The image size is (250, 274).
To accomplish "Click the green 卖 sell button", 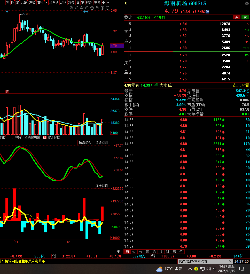I will pos(245,17).
